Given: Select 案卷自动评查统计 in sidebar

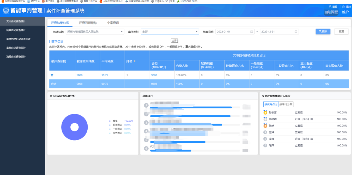Looking at the screenshot, I should point(22,48).
